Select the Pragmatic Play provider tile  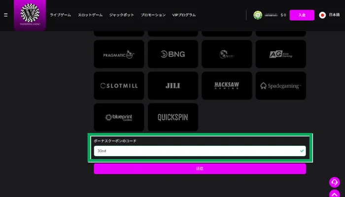[x=119, y=54]
